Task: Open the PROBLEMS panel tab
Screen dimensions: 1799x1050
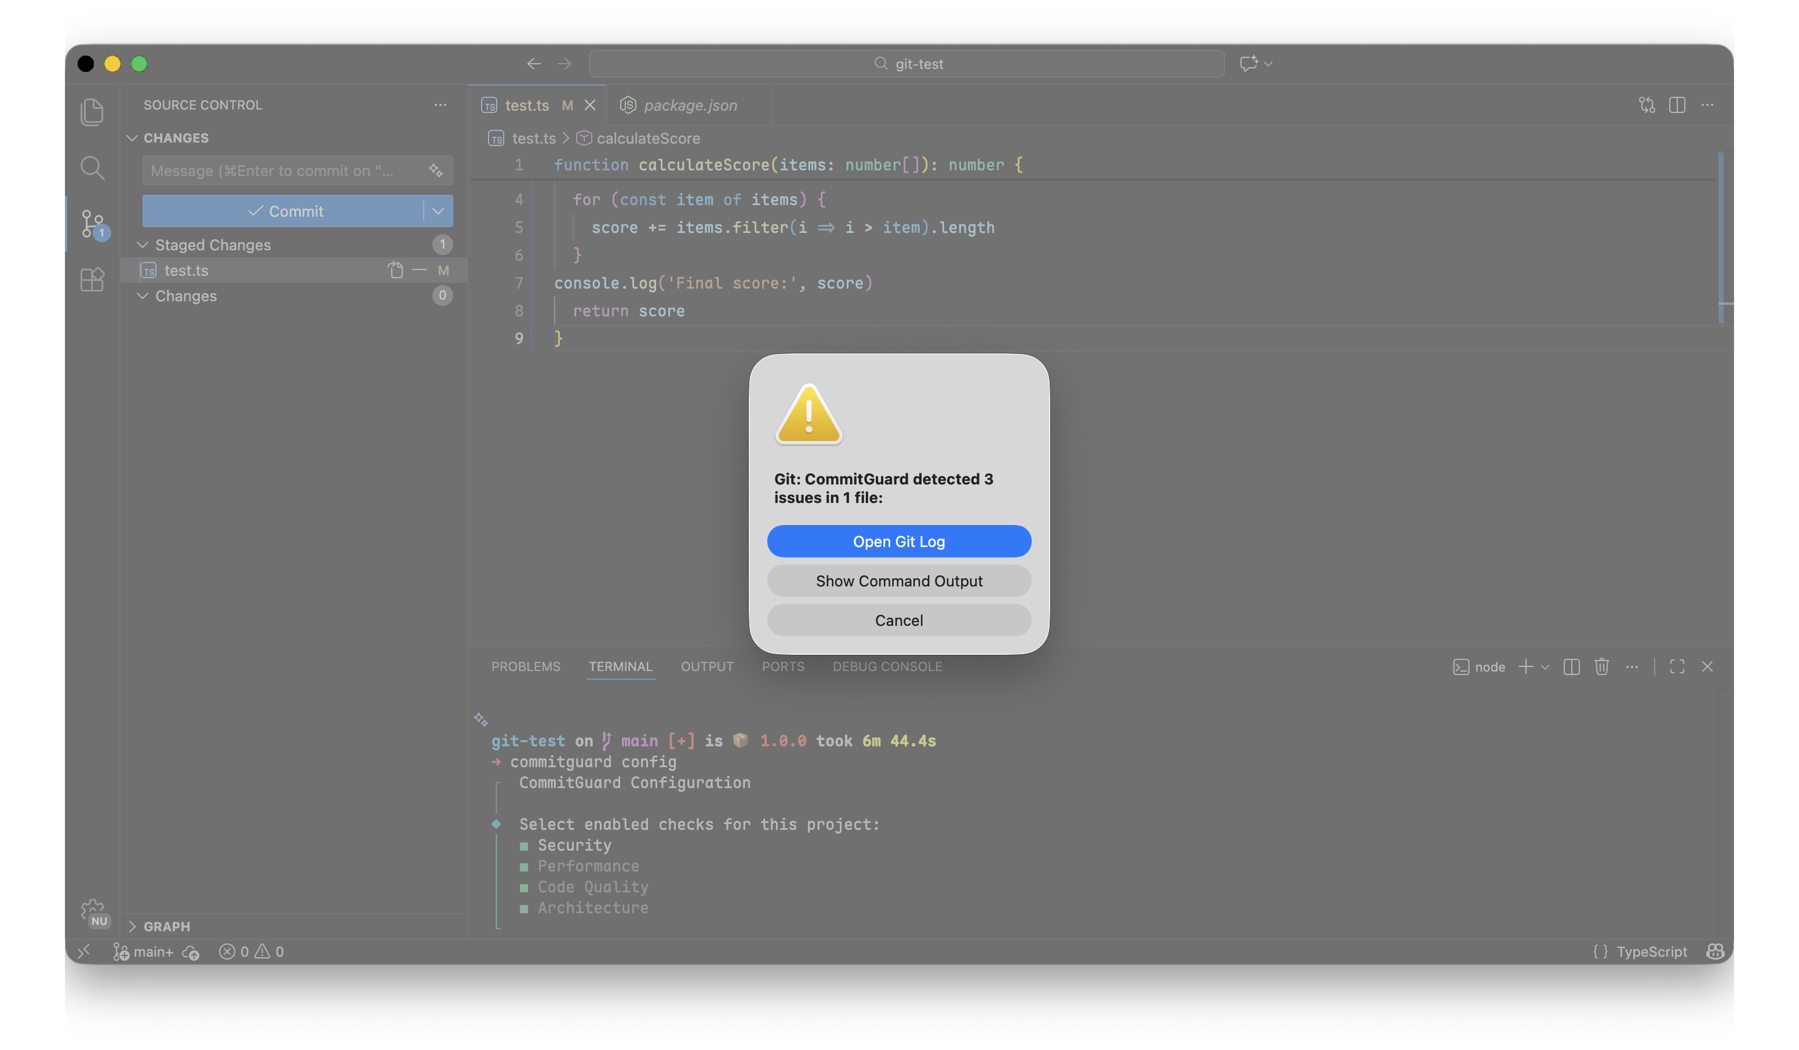Action: pyautogui.click(x=526, y=666)
